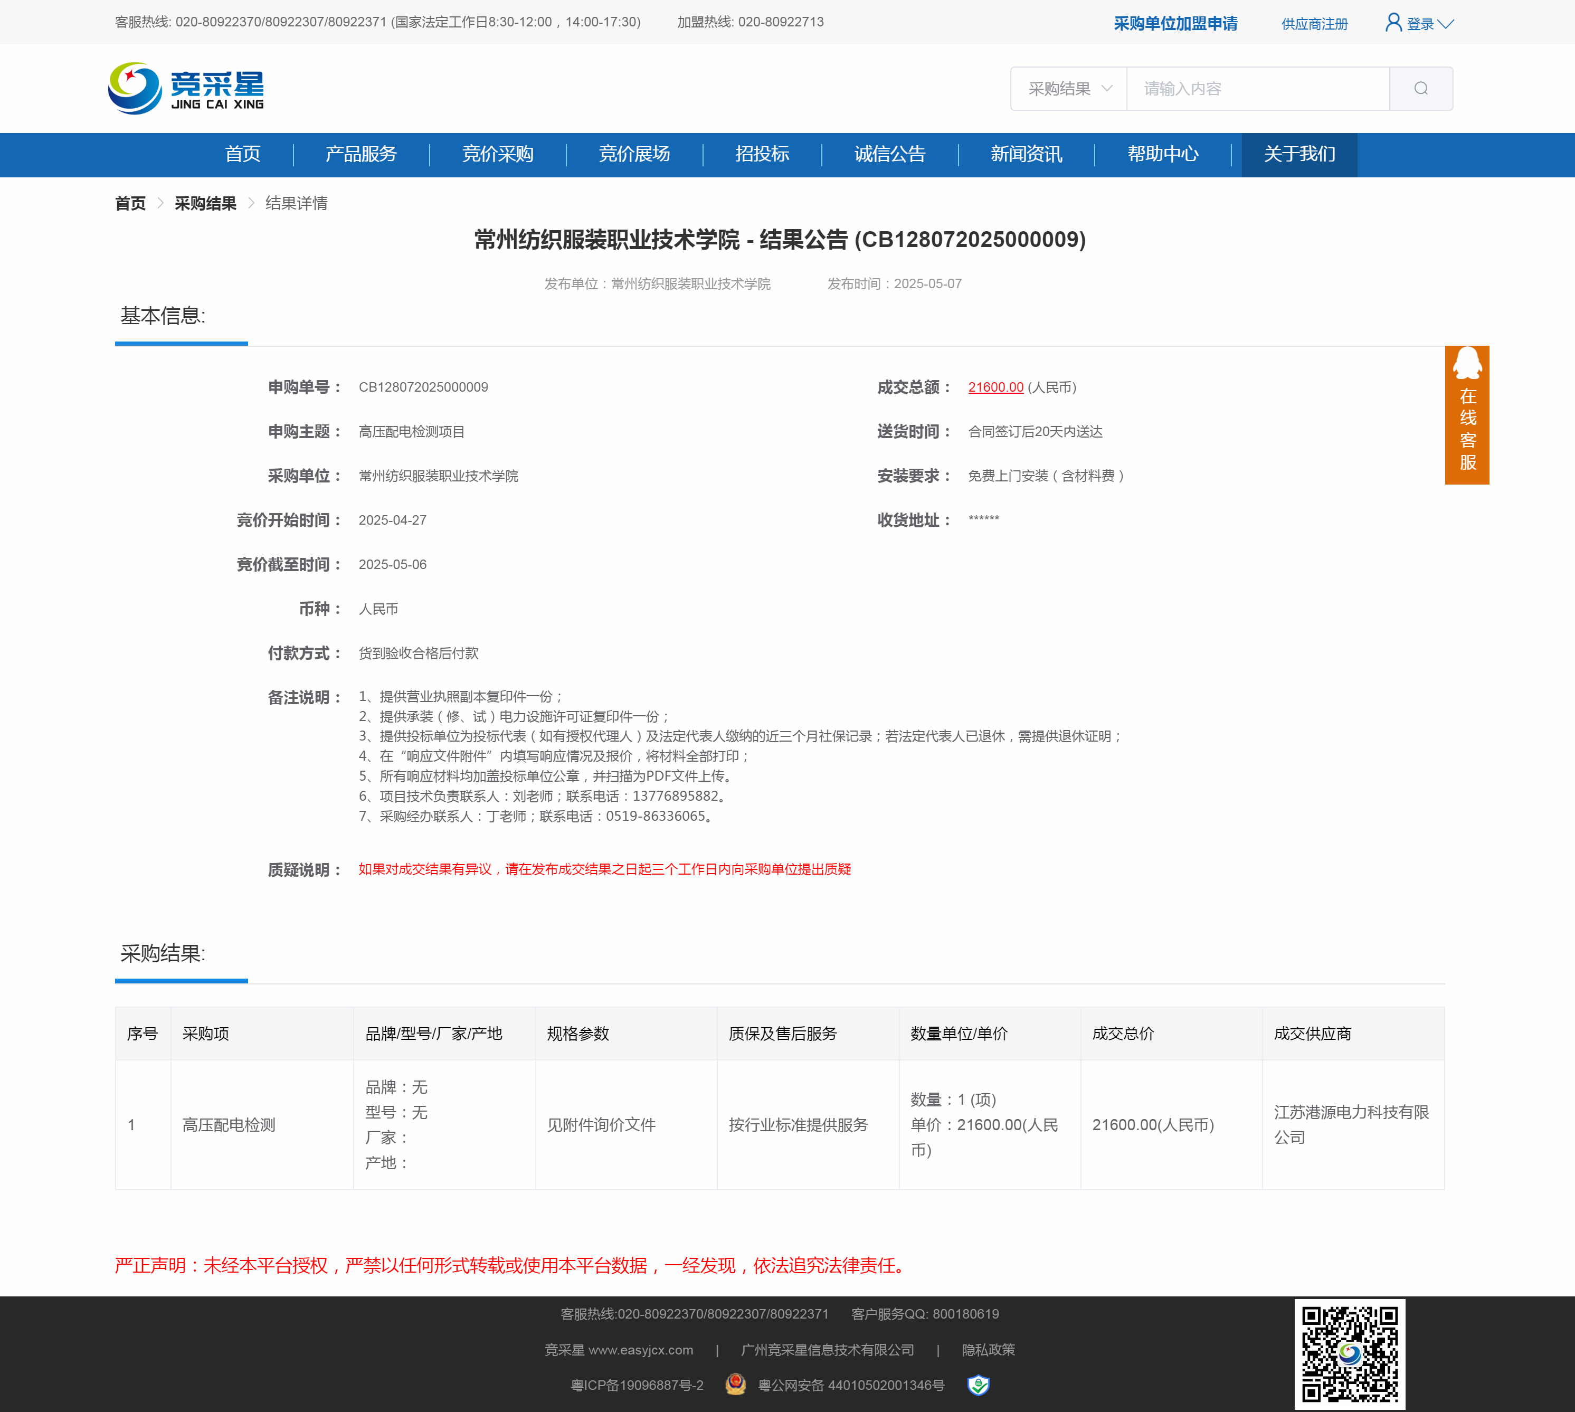
Task: Open the online customer service QQ widget
Action: tap(1466, 414)
